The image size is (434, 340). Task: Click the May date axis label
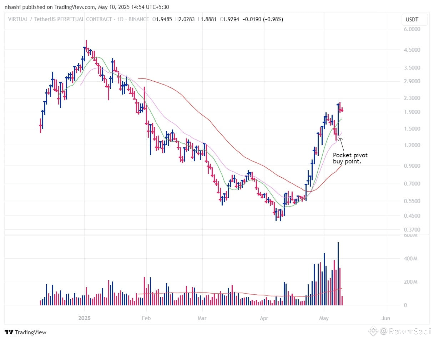[324, 318]
